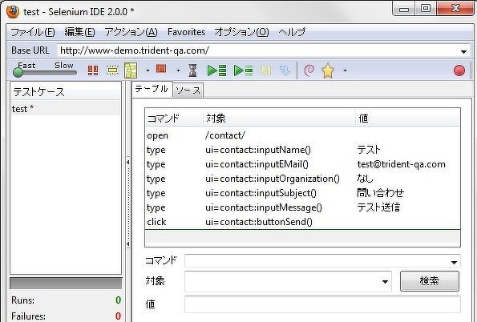This screenshot has height=322, width=477.
Task: Click the red two-column pause icon in toolbar
Action: [x=93, y=70]
